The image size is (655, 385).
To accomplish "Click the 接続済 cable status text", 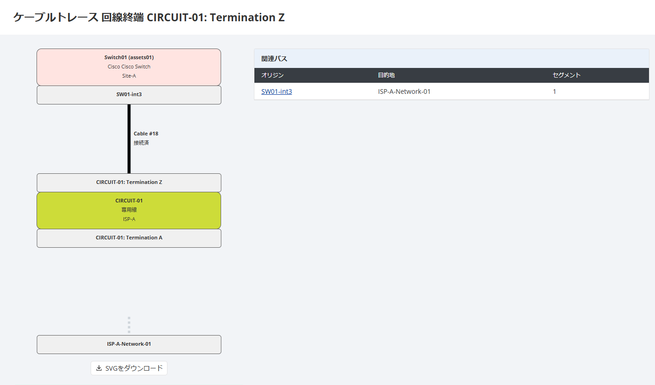I will (141, 143).
